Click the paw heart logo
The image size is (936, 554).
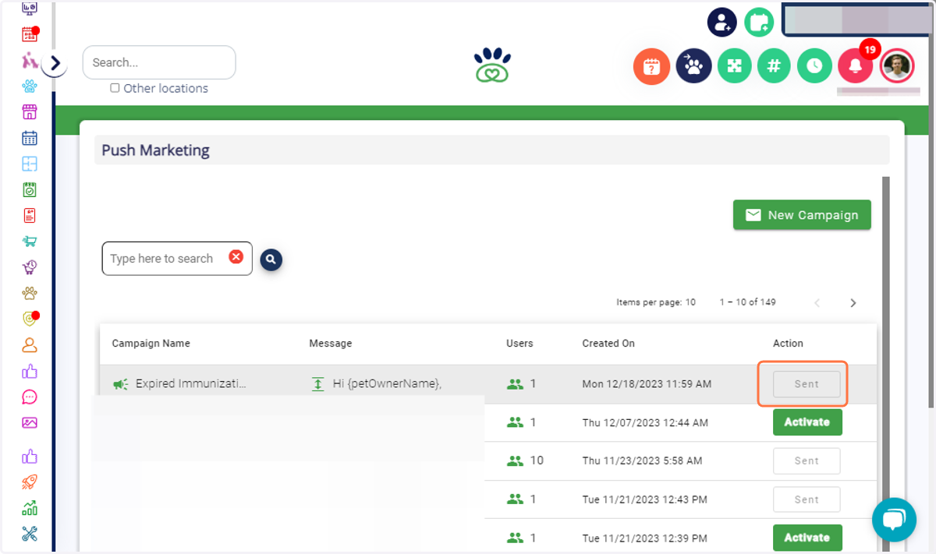492,65
